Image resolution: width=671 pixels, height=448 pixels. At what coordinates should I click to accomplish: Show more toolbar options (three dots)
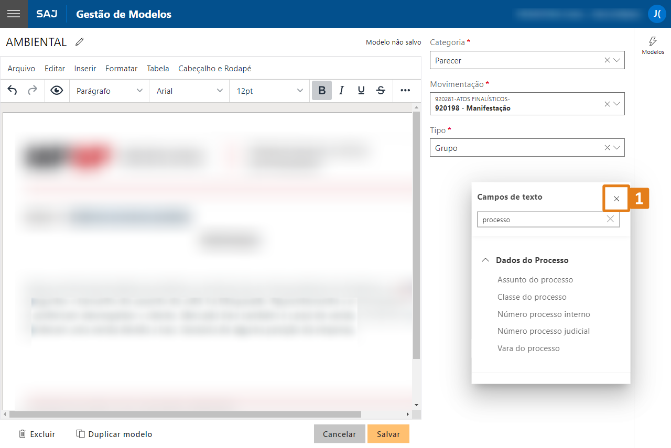point(405,91)
